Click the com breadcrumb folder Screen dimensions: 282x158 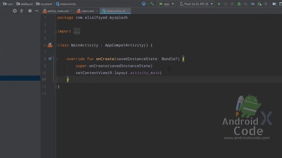tap(8, 4)
